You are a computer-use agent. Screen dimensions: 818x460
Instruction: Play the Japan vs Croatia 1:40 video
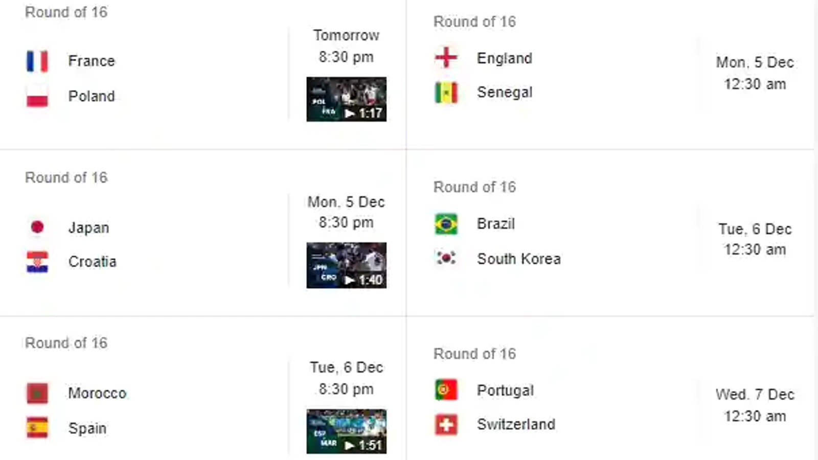pyautogui.click(x=346, y=265)
